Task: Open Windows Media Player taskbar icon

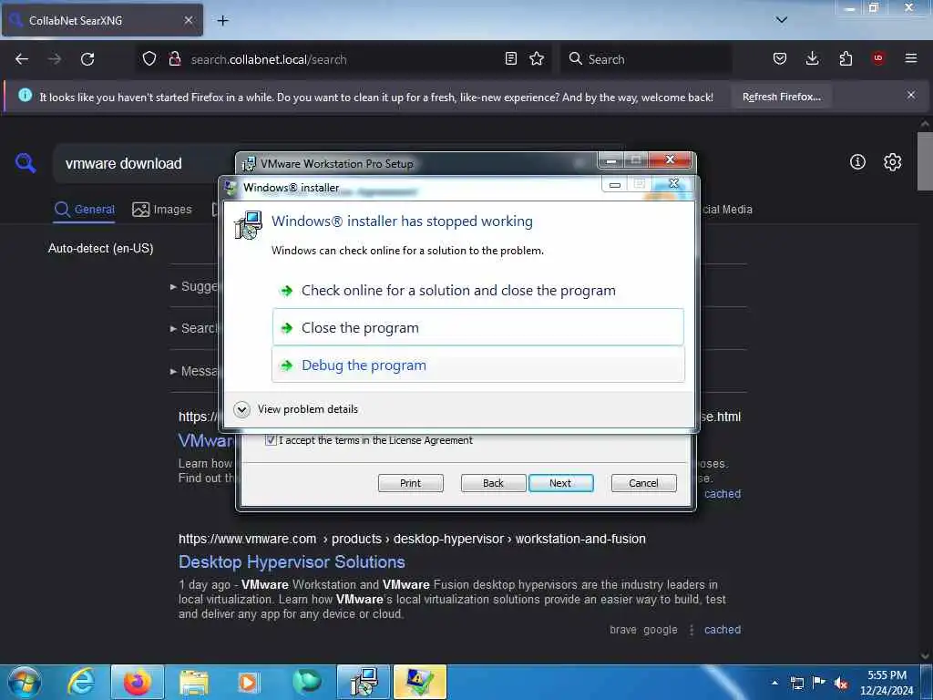Action: pos(248,682)
